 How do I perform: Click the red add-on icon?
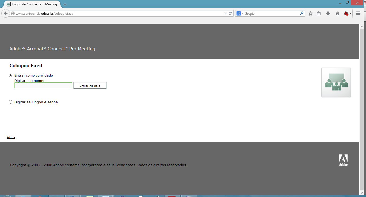tap(346, 13)
